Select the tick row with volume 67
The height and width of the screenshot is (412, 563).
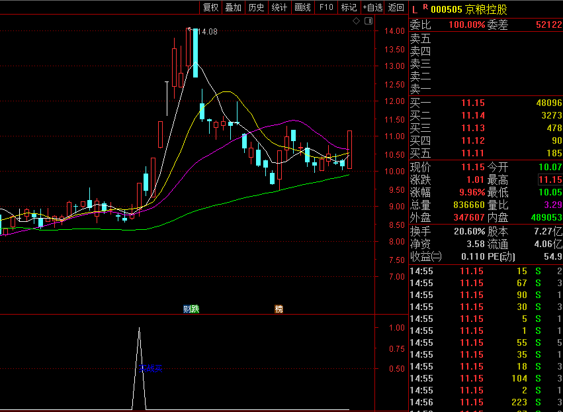click(486, 283)
